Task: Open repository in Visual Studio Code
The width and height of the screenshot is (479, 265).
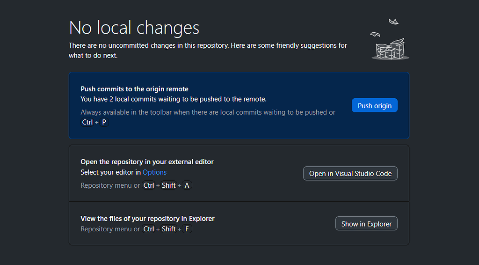Action: coord(350,173)
